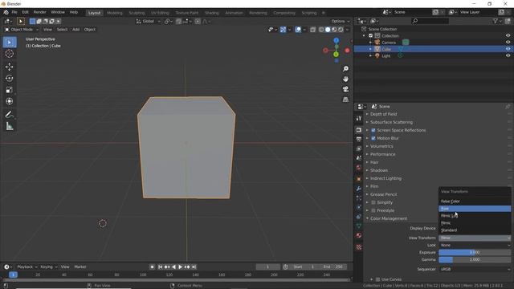Toggle Screen Space Reflections checkbox
This screenshot has width=514, height=289.
373,130
